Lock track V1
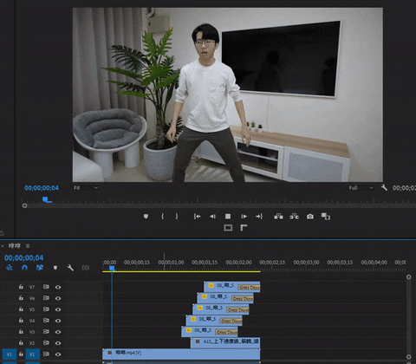The width and height of the screenshot is (416, 364). [x=21, y=354]
